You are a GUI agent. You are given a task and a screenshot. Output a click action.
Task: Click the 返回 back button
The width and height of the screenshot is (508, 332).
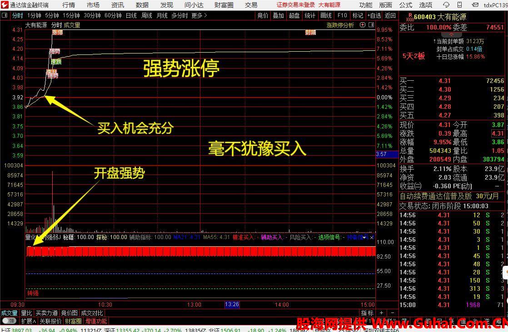coord(390,15)
